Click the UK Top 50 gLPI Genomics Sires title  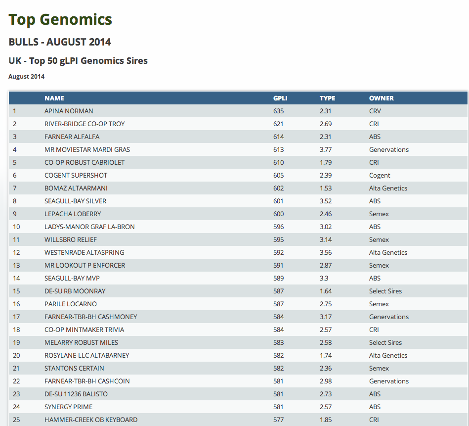point(78,61)
